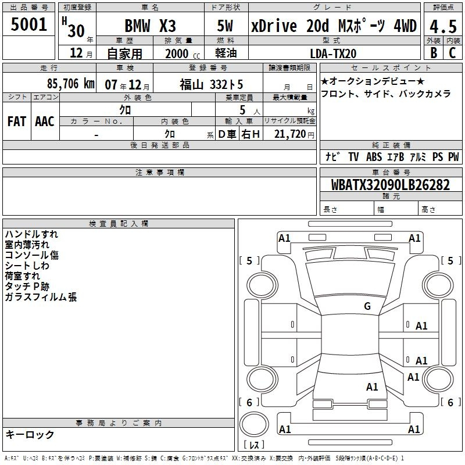The image size is (465, 465).
Task: Select the A1 mark on the rear gate
Action: [x=372, y=387]
